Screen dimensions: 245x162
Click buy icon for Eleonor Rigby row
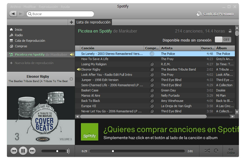coord(152,69)
